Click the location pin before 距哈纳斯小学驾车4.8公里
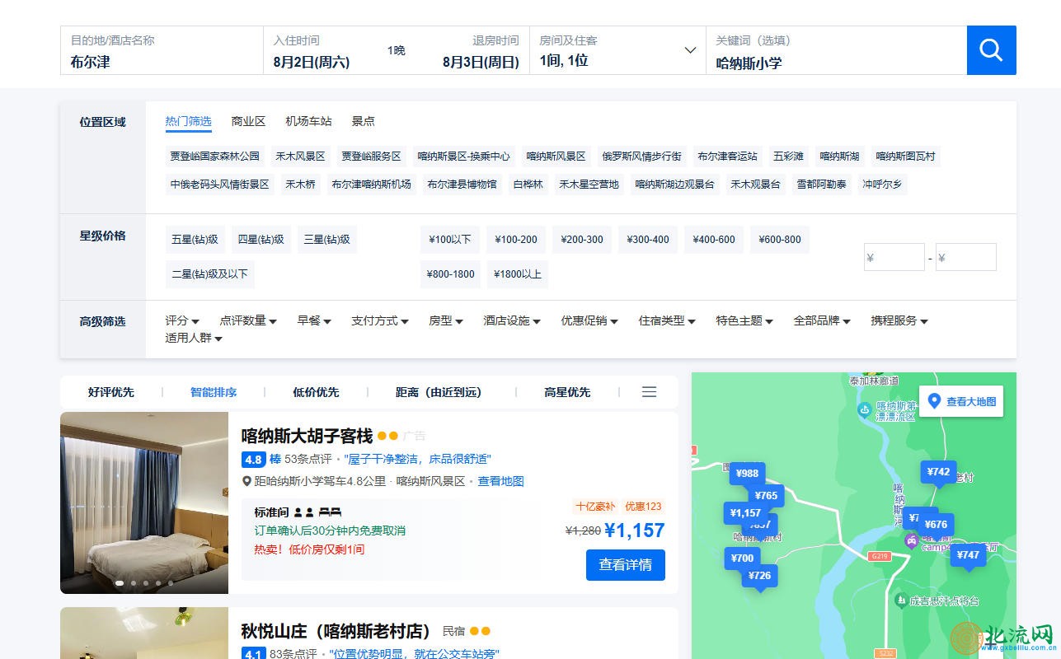Image resolution: width=1061 pixels, height=659 pixels. (246, 481)
